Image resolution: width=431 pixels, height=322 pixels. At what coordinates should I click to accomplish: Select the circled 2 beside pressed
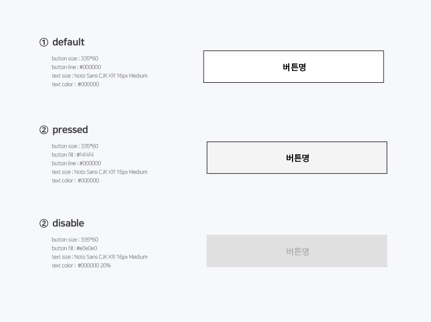point(44,130)
